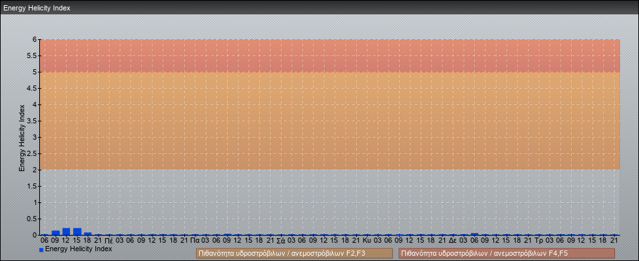Viewport: 639px width, 261px height.
Task: Click the y-axis value 5
Action: pos(35,72)
